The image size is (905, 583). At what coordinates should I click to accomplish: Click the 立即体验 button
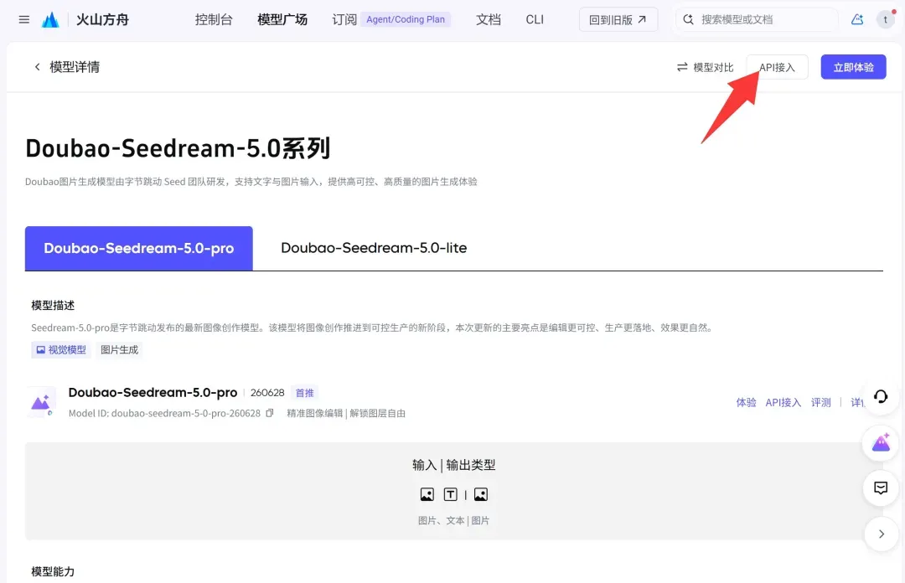(853, 67)
